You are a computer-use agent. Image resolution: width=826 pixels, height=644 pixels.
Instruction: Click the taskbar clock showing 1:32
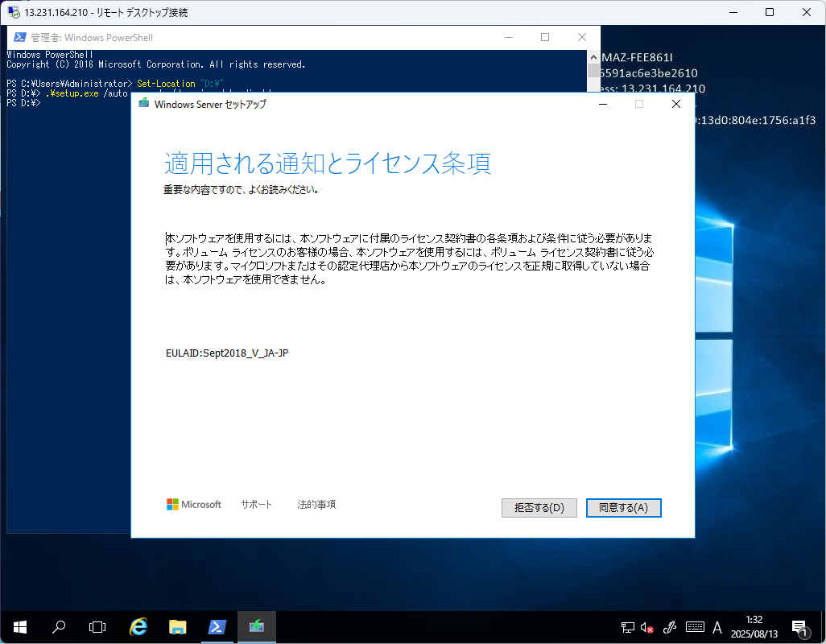point(754,626)
